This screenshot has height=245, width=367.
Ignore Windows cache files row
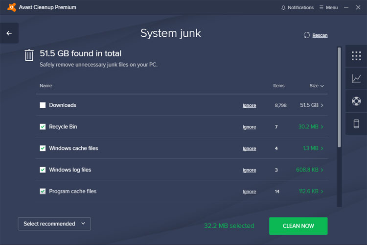[x=249, y=148]
